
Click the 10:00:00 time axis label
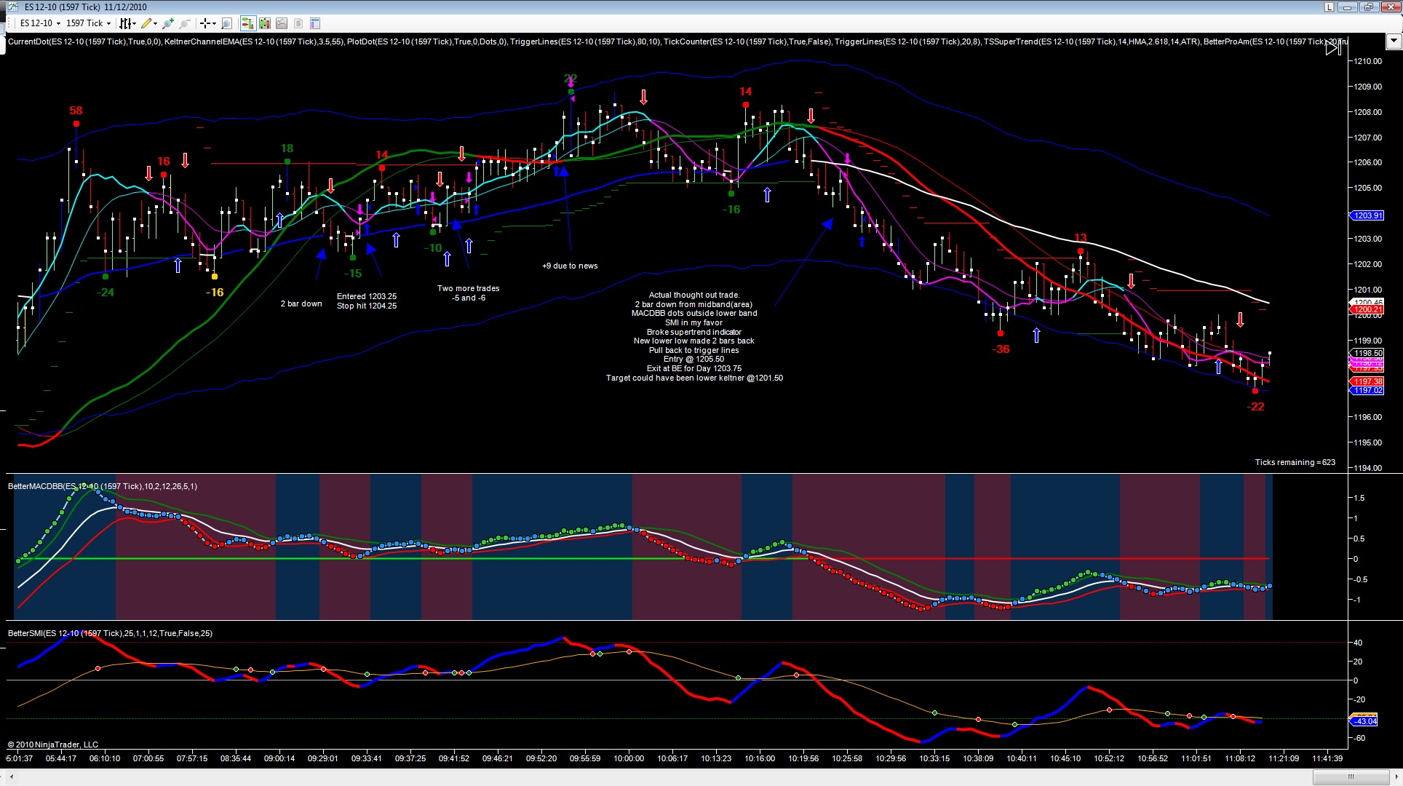(x=629, y=758)
